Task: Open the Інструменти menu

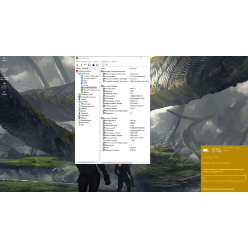Action: point(105,62)
